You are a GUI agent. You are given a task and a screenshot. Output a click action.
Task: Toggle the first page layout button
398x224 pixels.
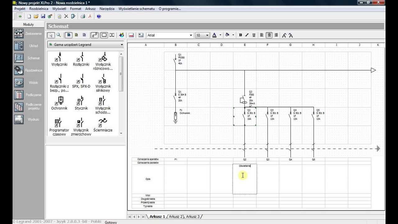point(69,35)
